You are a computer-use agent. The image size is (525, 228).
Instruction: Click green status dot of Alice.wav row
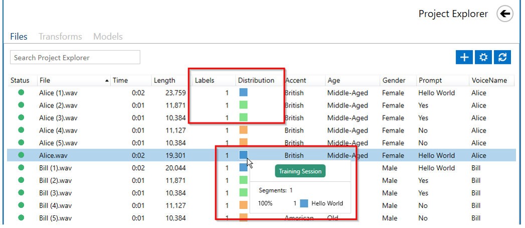(21, 155)
